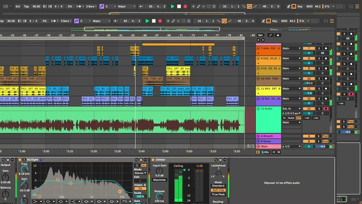Image resolution: width=362 pixels, height=204 pixels.
Task: Open the Ext. In input dropdown on 13 Audio
Action: click(x=292, y=109)
